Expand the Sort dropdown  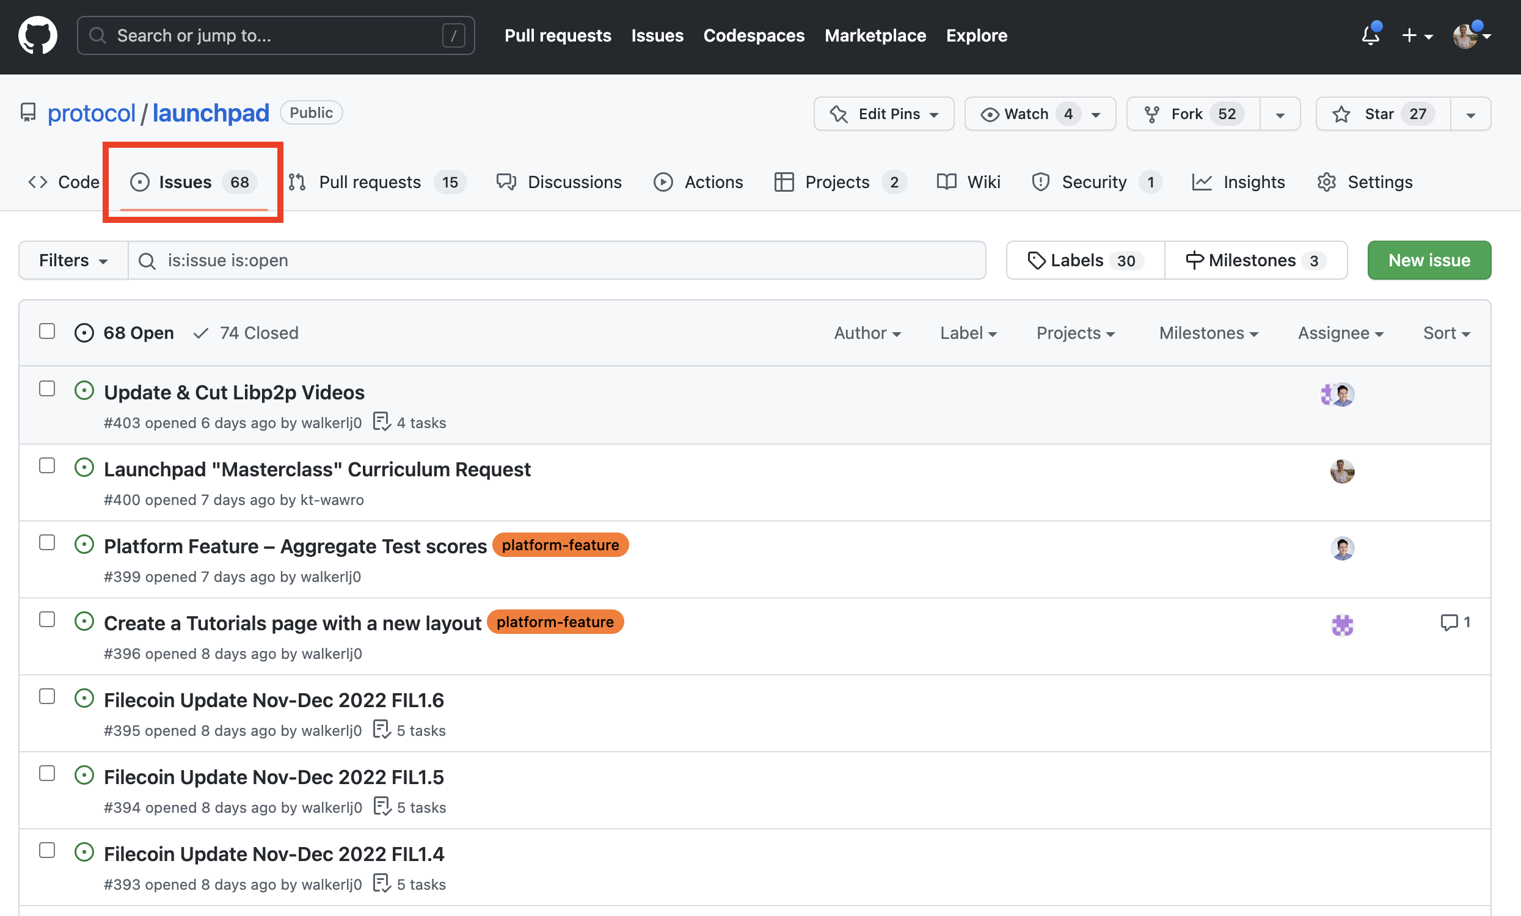point(1446,333)
